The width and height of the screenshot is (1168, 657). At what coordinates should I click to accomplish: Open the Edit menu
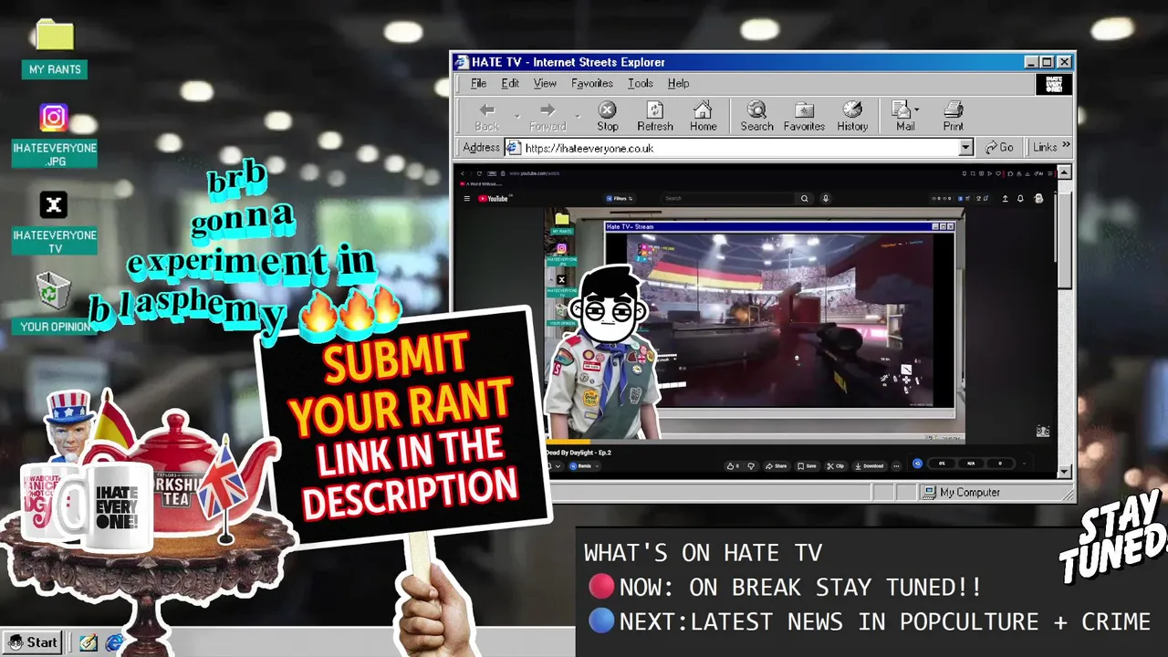[x=510, y=83]
